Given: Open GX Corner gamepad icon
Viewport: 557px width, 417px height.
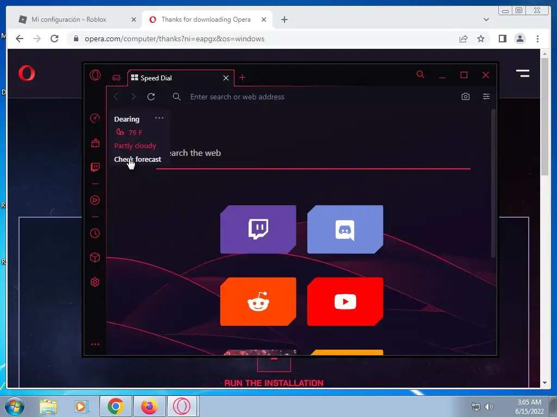Looking at the screenshot, I should point(116,78).
